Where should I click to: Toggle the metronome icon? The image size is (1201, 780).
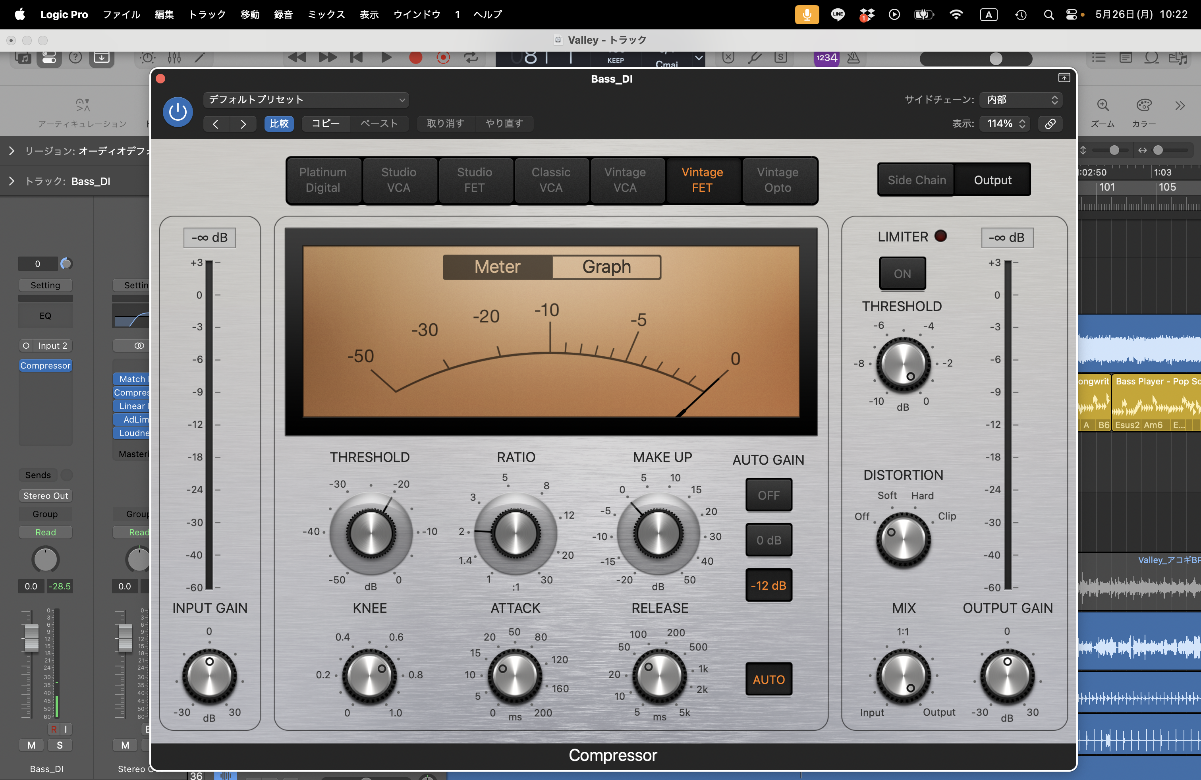click(x=853, y=58)
